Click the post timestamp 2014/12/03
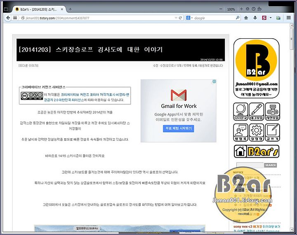 (211, 60)
